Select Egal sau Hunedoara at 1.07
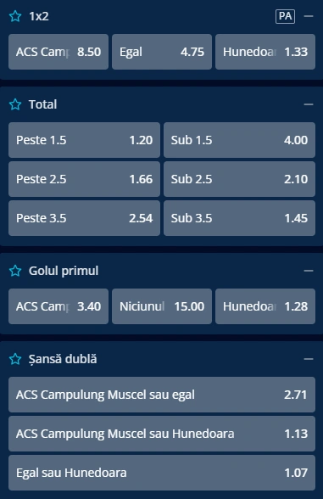 click(x=162, y=473)
